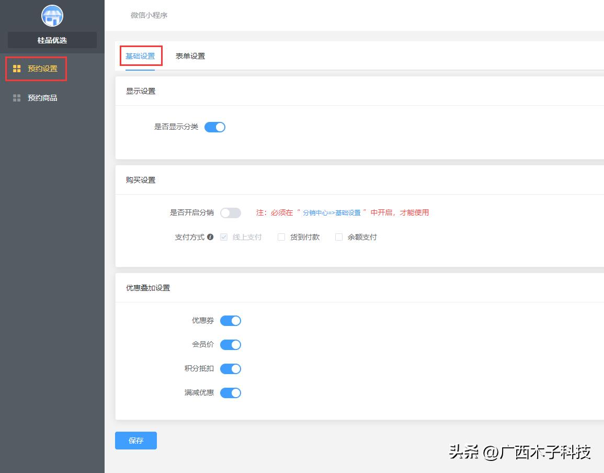Viewport: 604px width, 473px height.
Task: Click the 微信小程序 breadcrumb label
Action: click(149, 16)
